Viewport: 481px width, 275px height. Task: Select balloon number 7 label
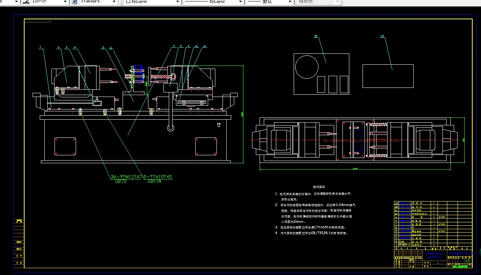[x=174, y=46]
